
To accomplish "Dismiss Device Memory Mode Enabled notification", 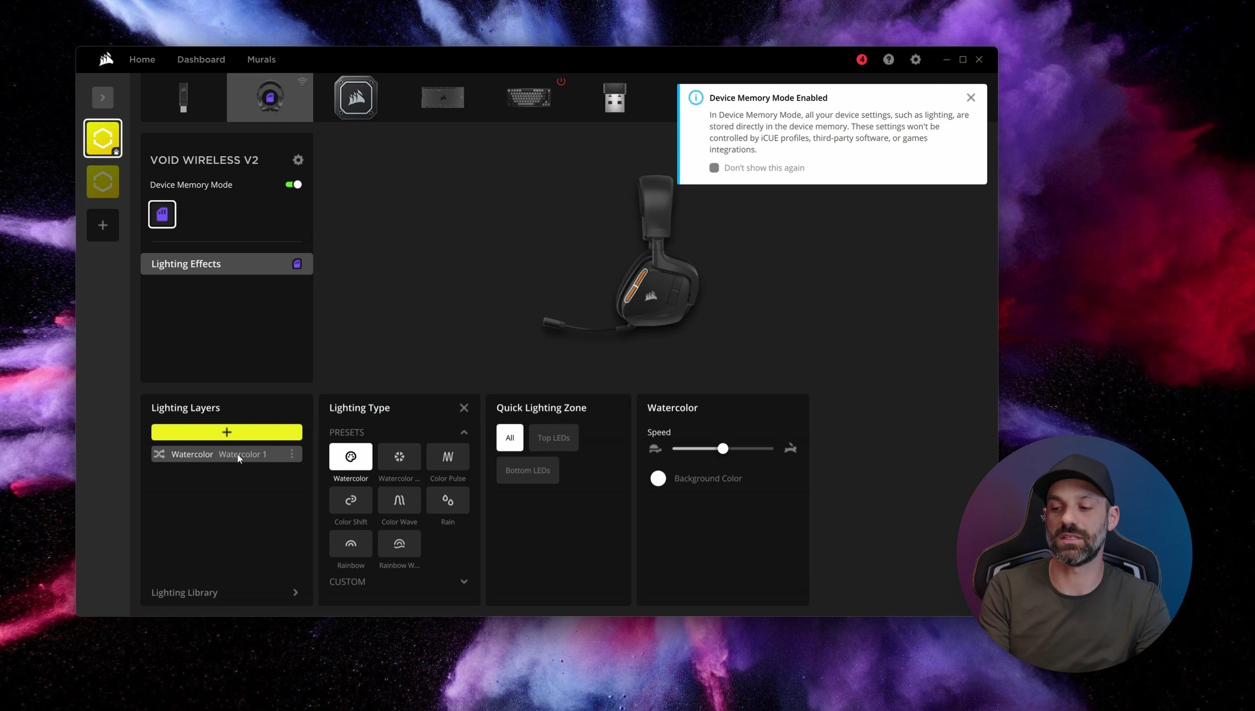I will tap(971, 98).
